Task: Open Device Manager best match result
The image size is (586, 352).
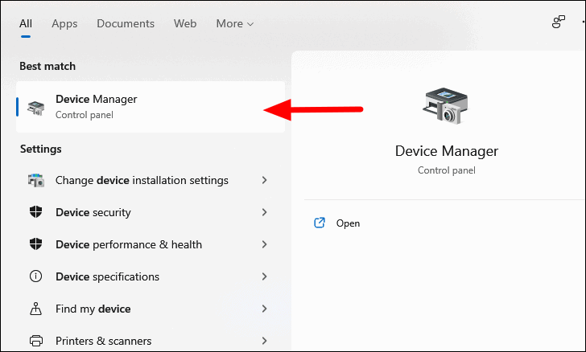Action: (151, 107)
